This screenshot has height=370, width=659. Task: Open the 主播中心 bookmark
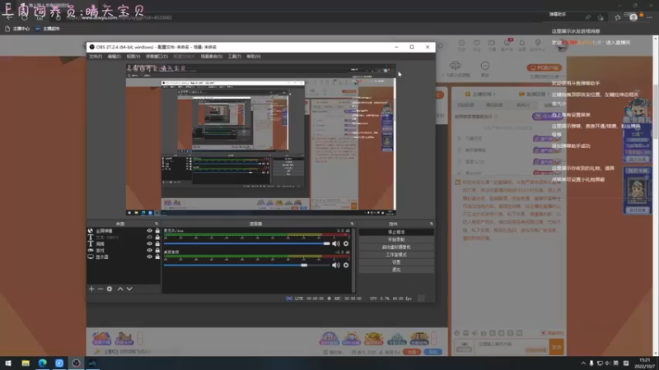pyautogui.click(x=17, y=29)
